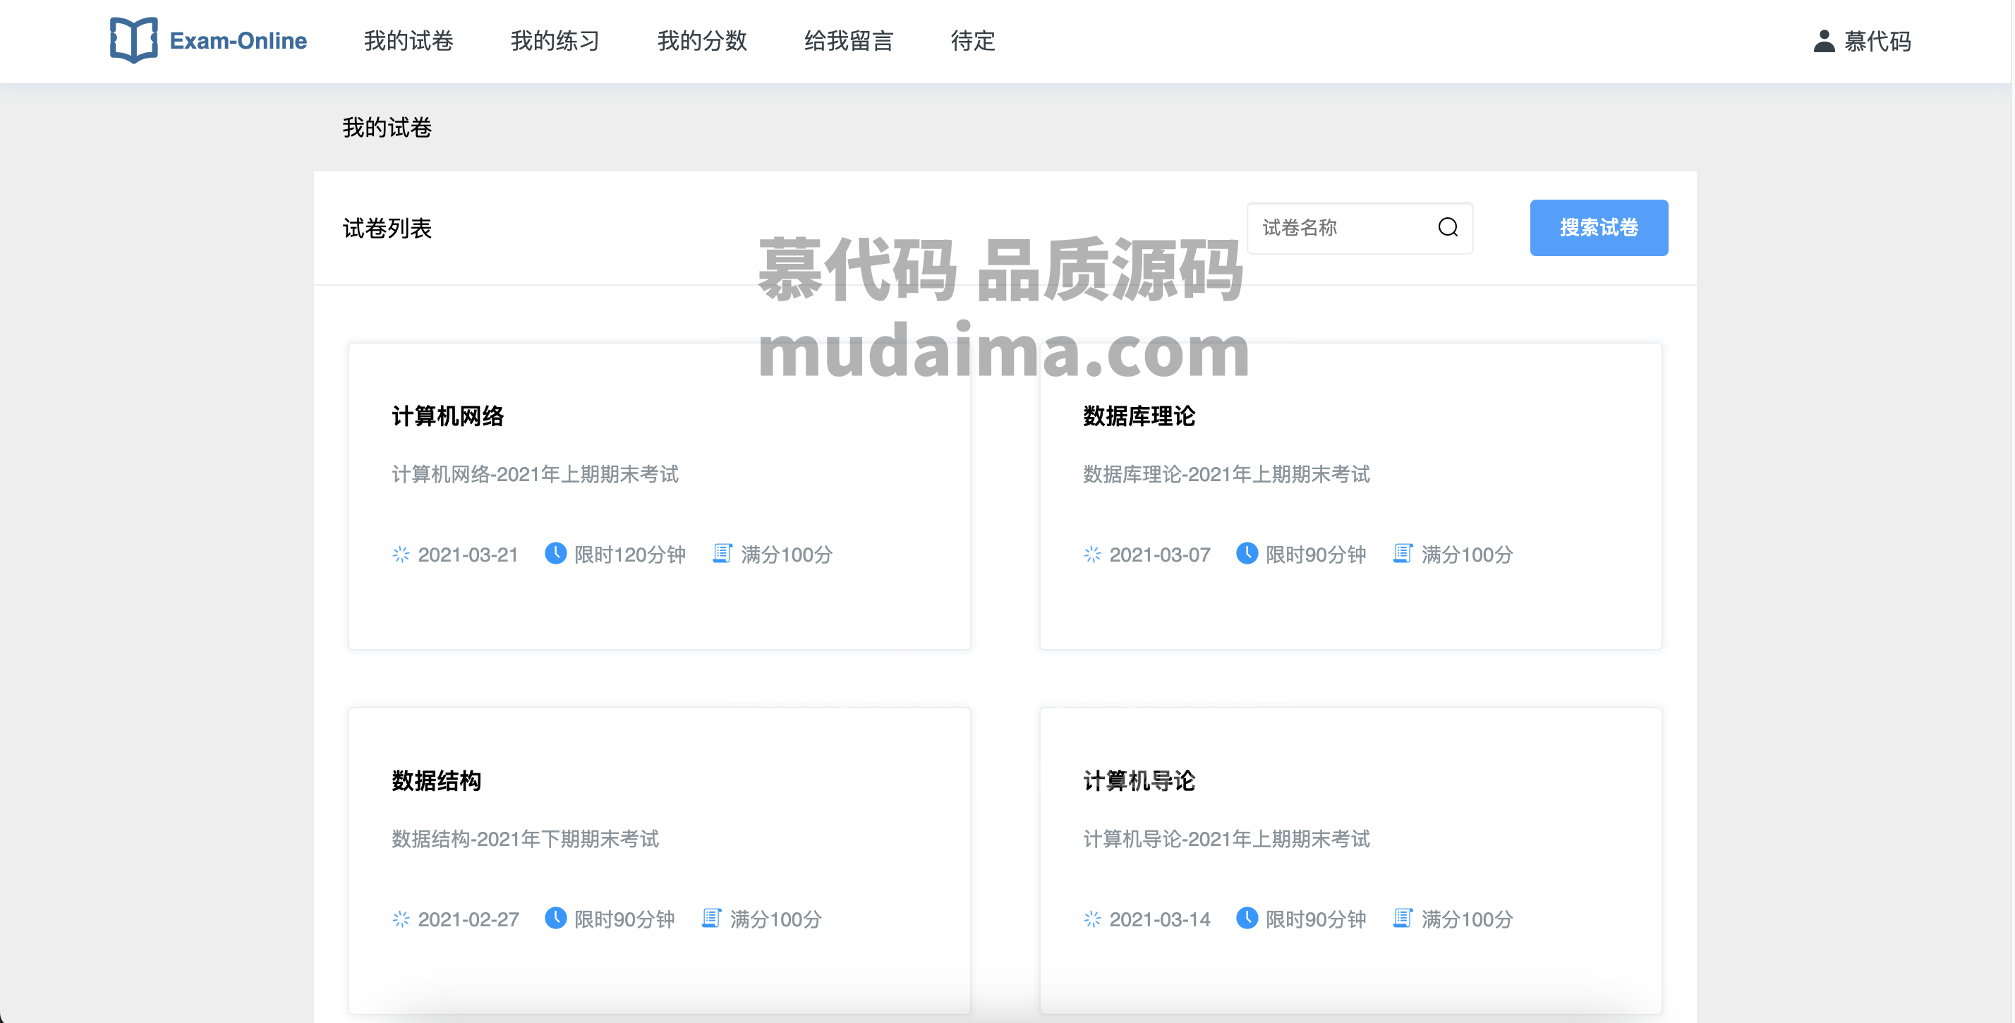This screenshot has height=1023, width=2015.
Task: Open the 我的练习 nav tab
Action: point(555,41)
